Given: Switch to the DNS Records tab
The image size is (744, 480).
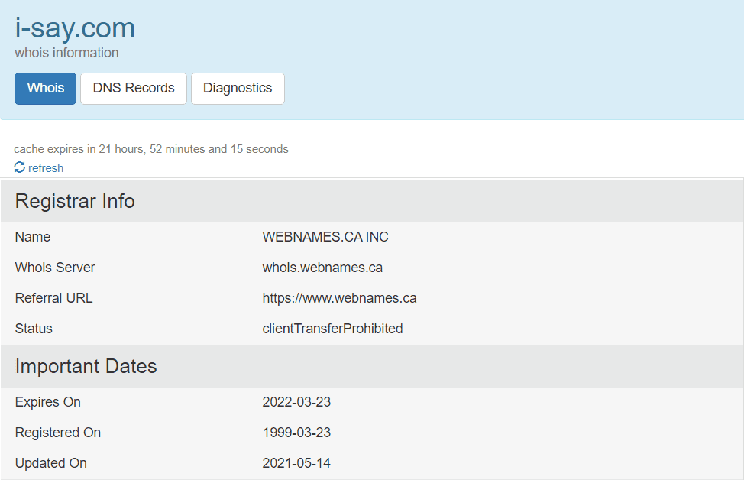Looking at the screenshot, I should [134, 89].
